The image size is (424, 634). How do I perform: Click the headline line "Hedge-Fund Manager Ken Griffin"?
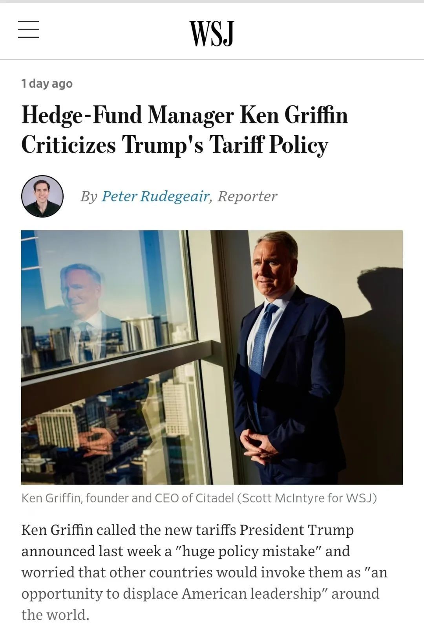click(185, 115)
